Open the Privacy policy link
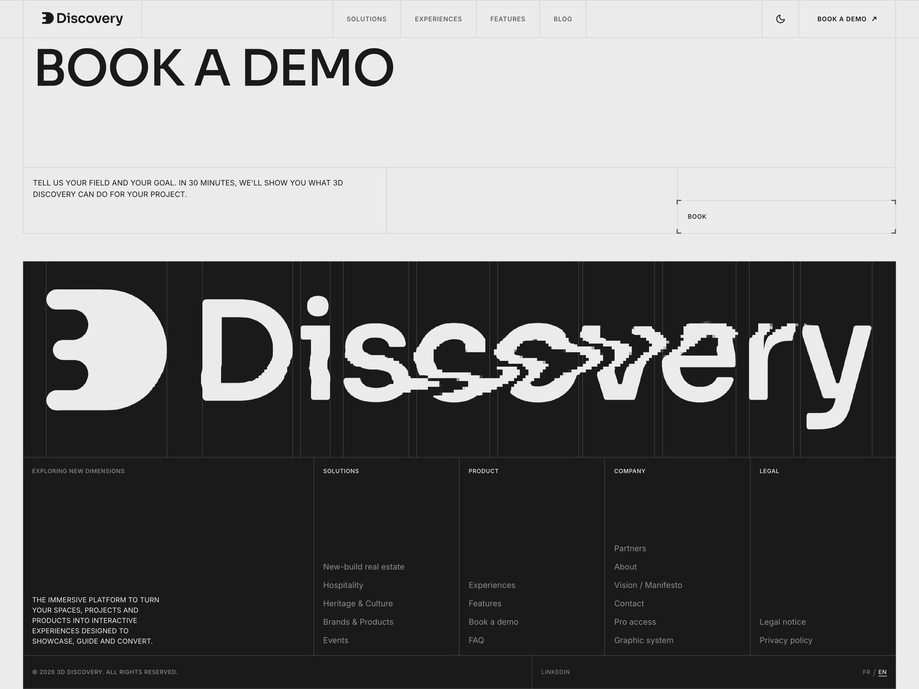 [786, 640]
